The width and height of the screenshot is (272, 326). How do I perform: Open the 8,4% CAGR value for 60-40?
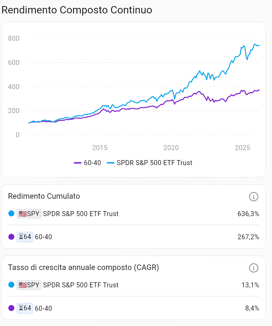pos(251,308)
